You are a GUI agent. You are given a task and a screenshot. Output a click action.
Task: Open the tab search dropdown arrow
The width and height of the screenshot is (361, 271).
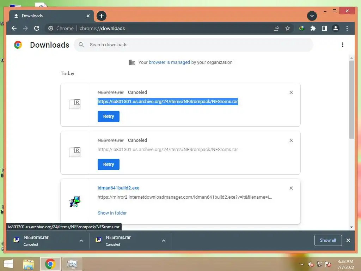(x=312, y=16)
